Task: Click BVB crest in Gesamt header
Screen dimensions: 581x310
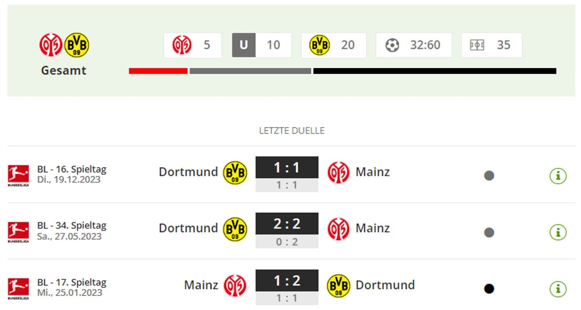Action: [x=77, y=45]
